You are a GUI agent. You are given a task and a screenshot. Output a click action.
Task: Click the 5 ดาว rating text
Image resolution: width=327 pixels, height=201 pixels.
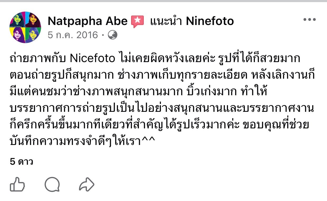click(x=22, y=162)
